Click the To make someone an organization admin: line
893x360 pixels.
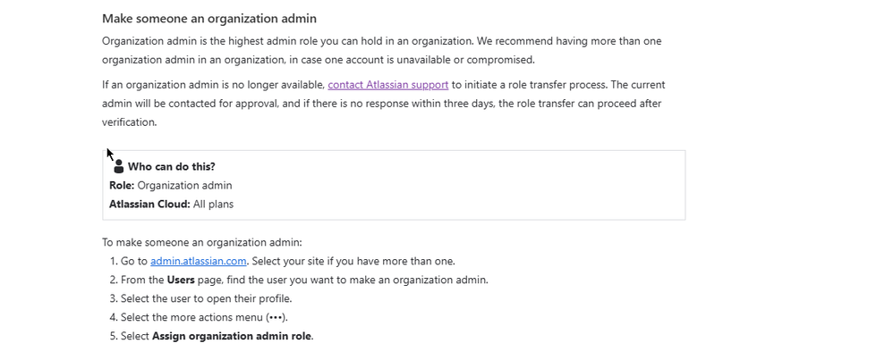[x=202, y=243]
